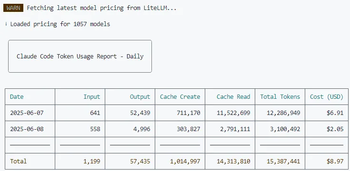Click the $2.05 cost value
The width and height of the screenshot is (350, 171).
click(x=335, y=129)
